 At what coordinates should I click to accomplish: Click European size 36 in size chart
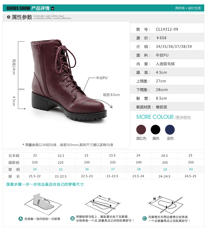87,169
